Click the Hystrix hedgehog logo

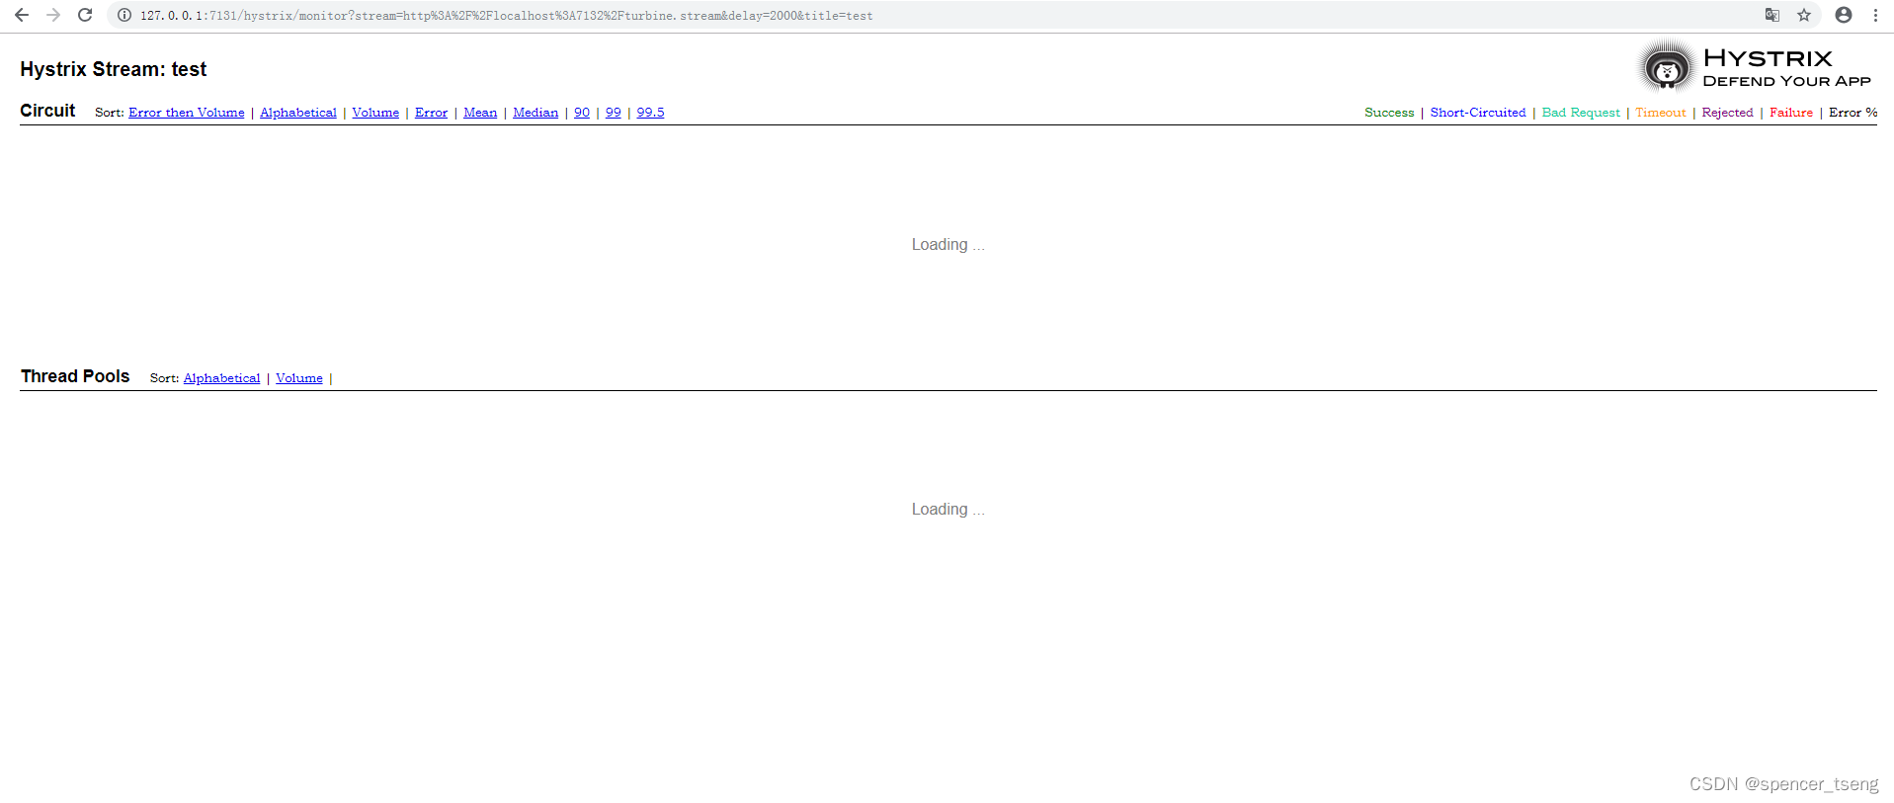[1667, 67]
